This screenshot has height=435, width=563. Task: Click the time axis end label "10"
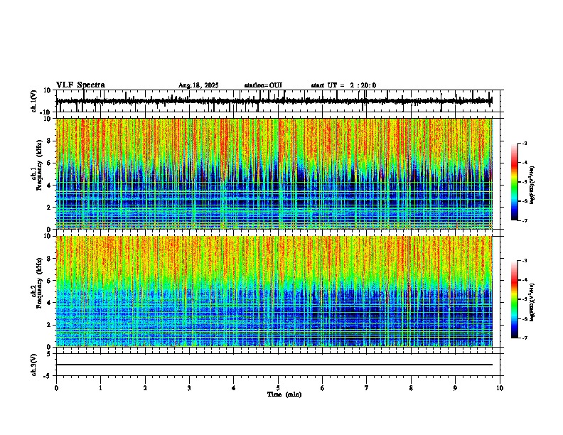[x=500, y=388]
